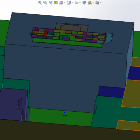Select the blue origin triad marker
The height and width of the screenshot is (140, 140).
(65, 114)
